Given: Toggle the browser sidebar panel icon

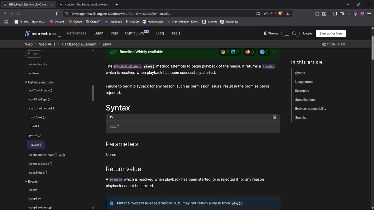Looking at the screenshot, I should 335,14.
